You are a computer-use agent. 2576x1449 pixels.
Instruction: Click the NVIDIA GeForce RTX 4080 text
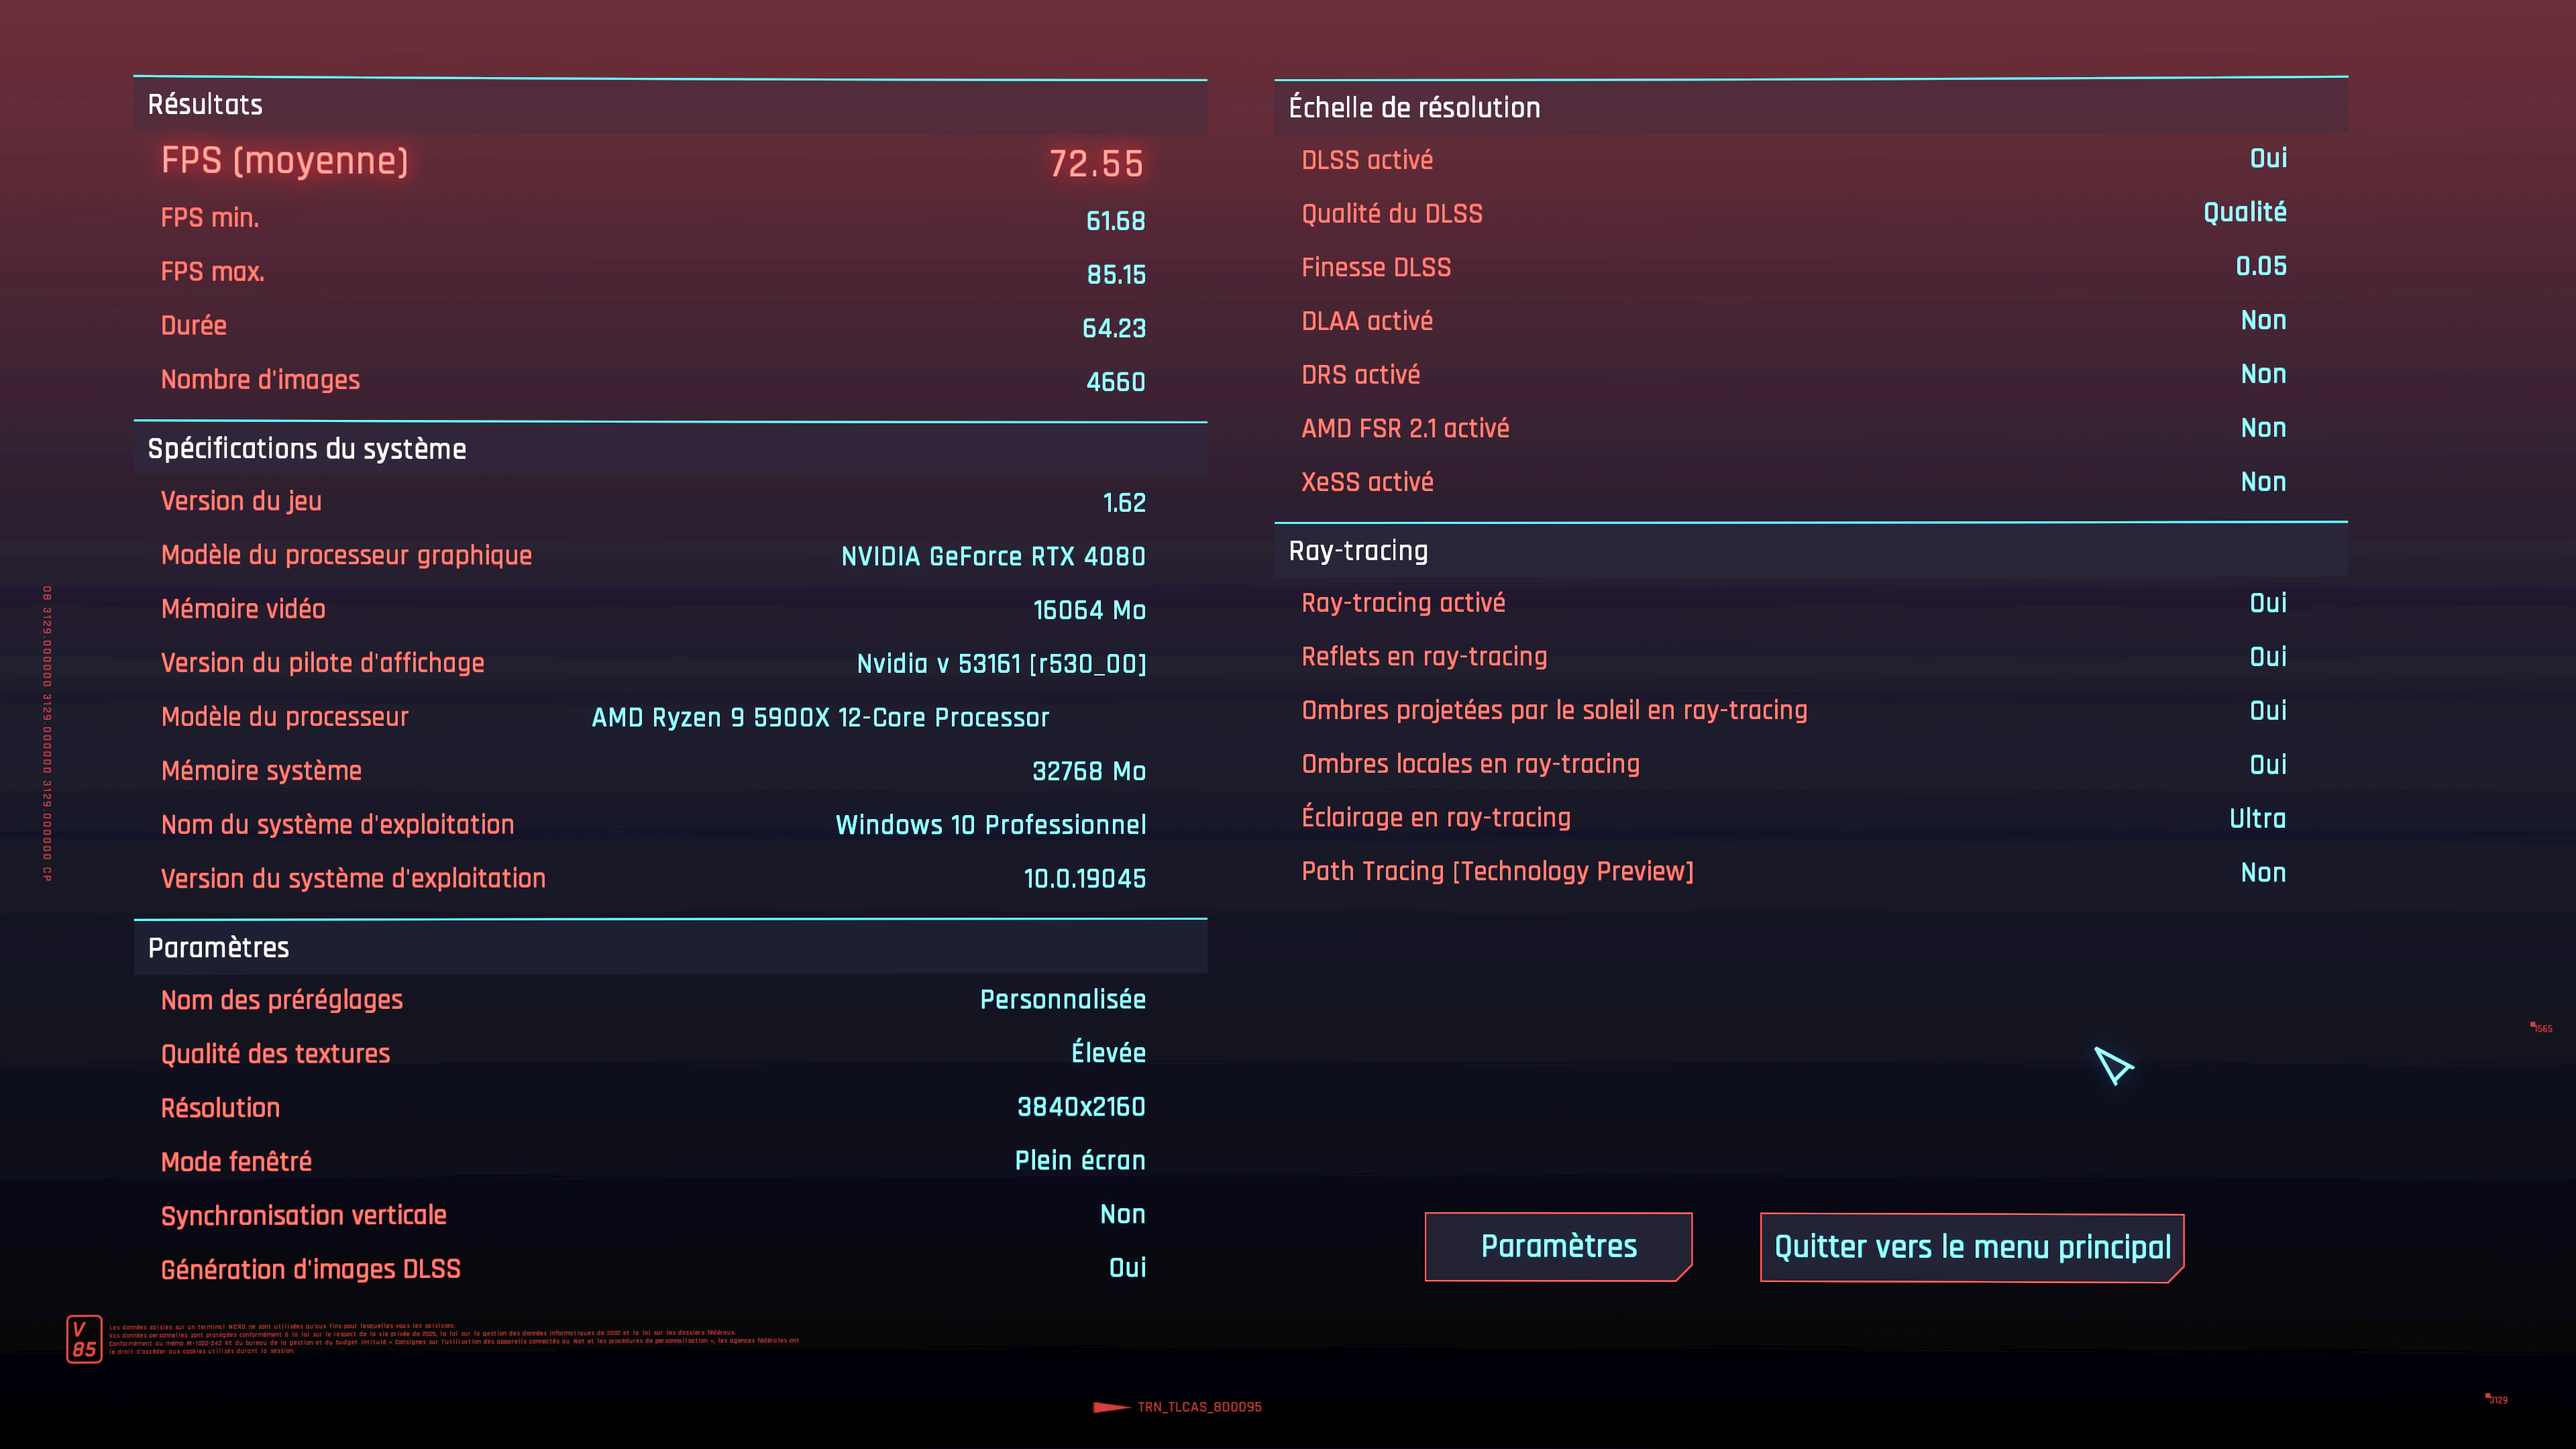(992, 557)
